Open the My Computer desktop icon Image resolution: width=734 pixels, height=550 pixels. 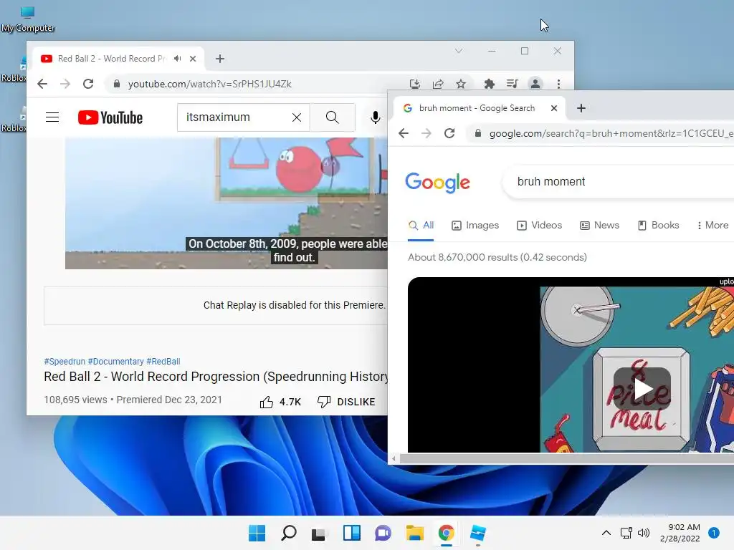27,19
